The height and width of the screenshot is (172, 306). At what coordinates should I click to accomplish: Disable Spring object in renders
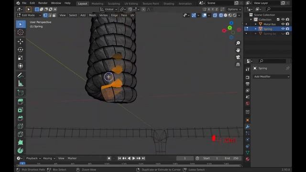(287, 29)
